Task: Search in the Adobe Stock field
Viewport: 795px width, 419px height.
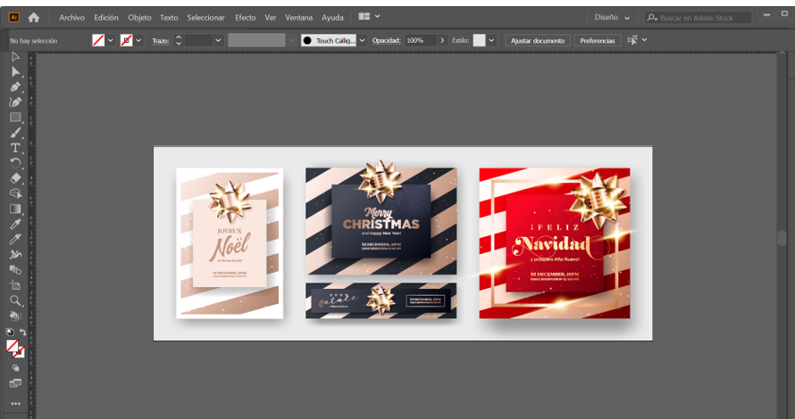Action: (x=699, y=18)
